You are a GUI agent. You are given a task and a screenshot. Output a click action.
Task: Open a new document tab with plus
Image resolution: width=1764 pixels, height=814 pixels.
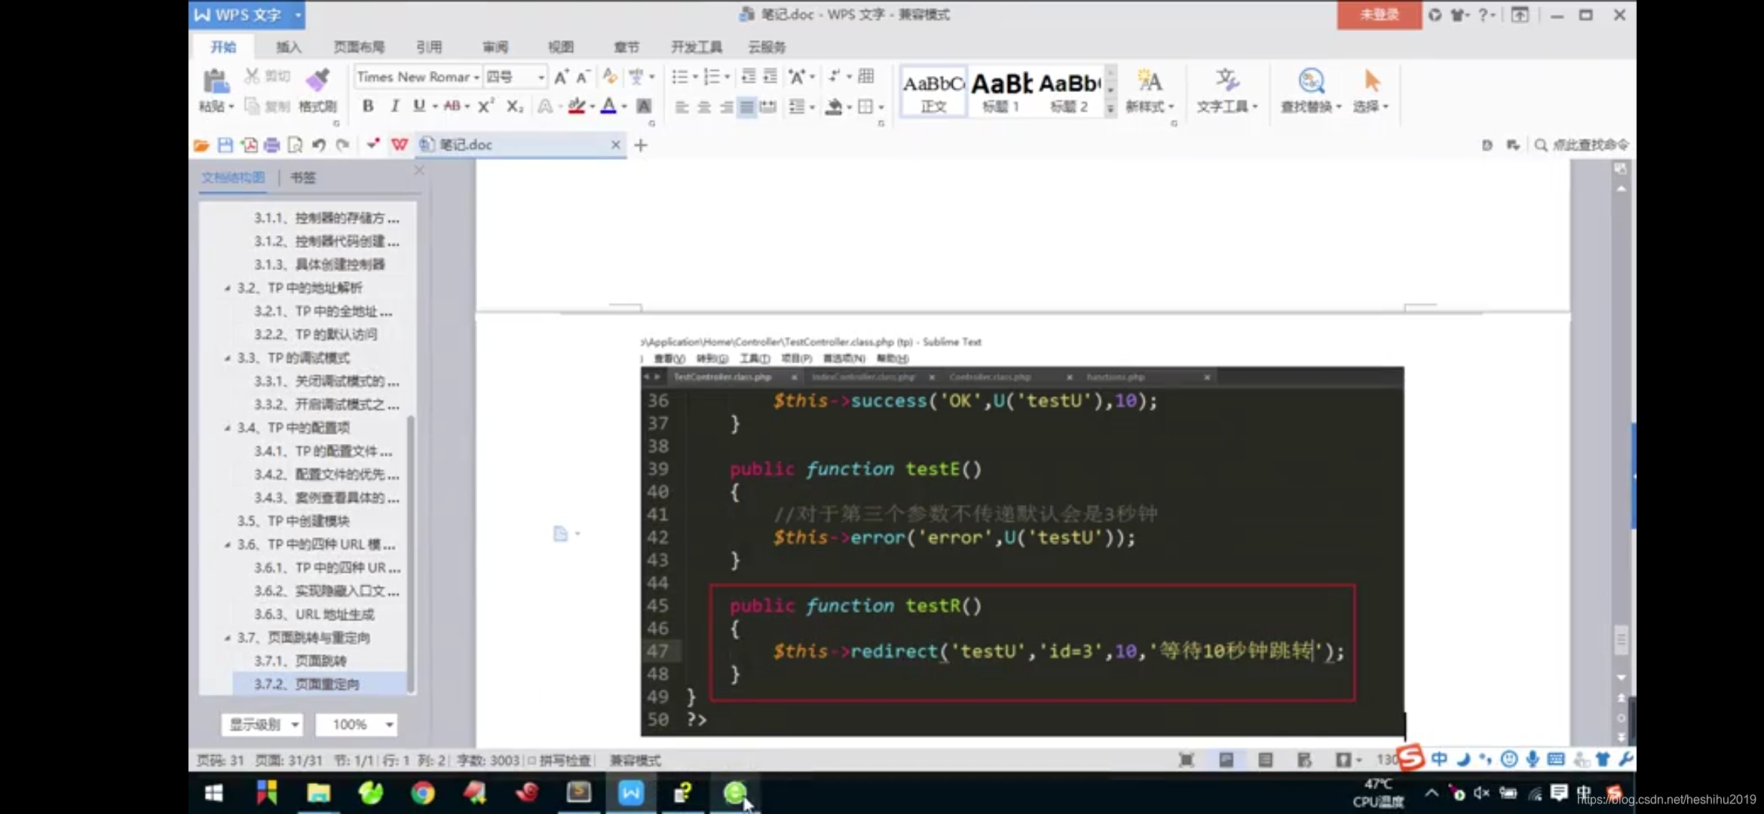(641, 145)
